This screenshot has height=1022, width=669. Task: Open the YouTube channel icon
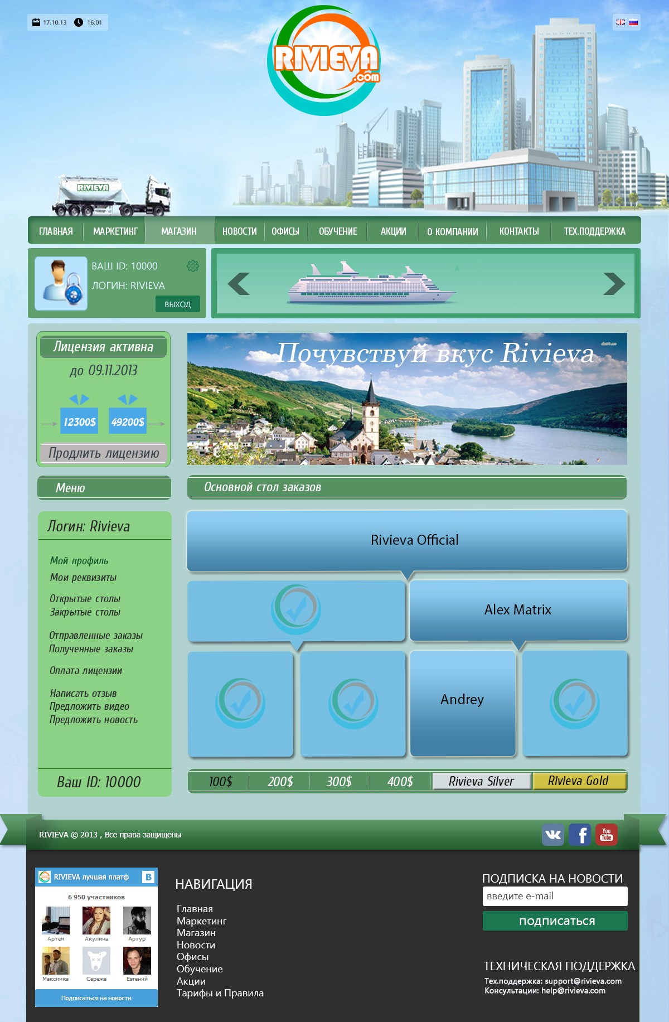(607, 835)
